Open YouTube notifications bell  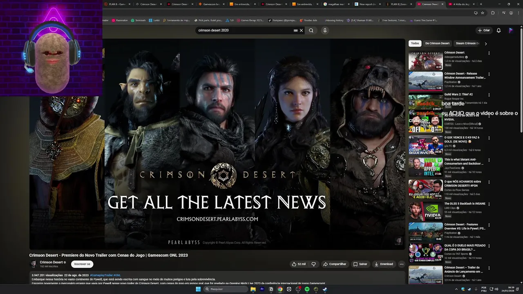point(498,30)
